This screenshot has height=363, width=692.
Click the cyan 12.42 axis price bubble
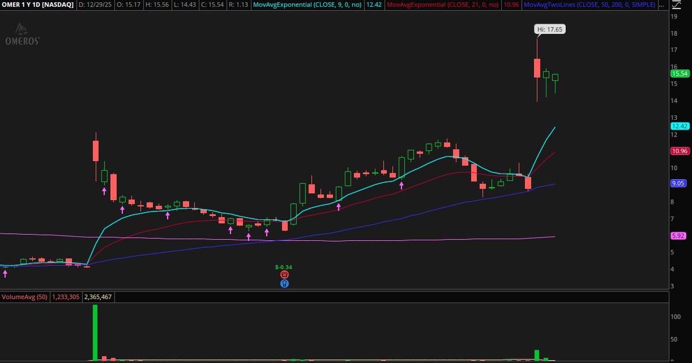tap(680, 126)
